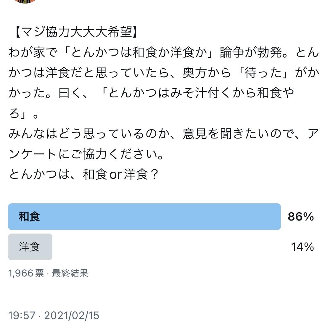Click the とんかつは、和食 or 洋食？ question line
Image resolution: width=333 pixels, height=333 pixels.
84,174
